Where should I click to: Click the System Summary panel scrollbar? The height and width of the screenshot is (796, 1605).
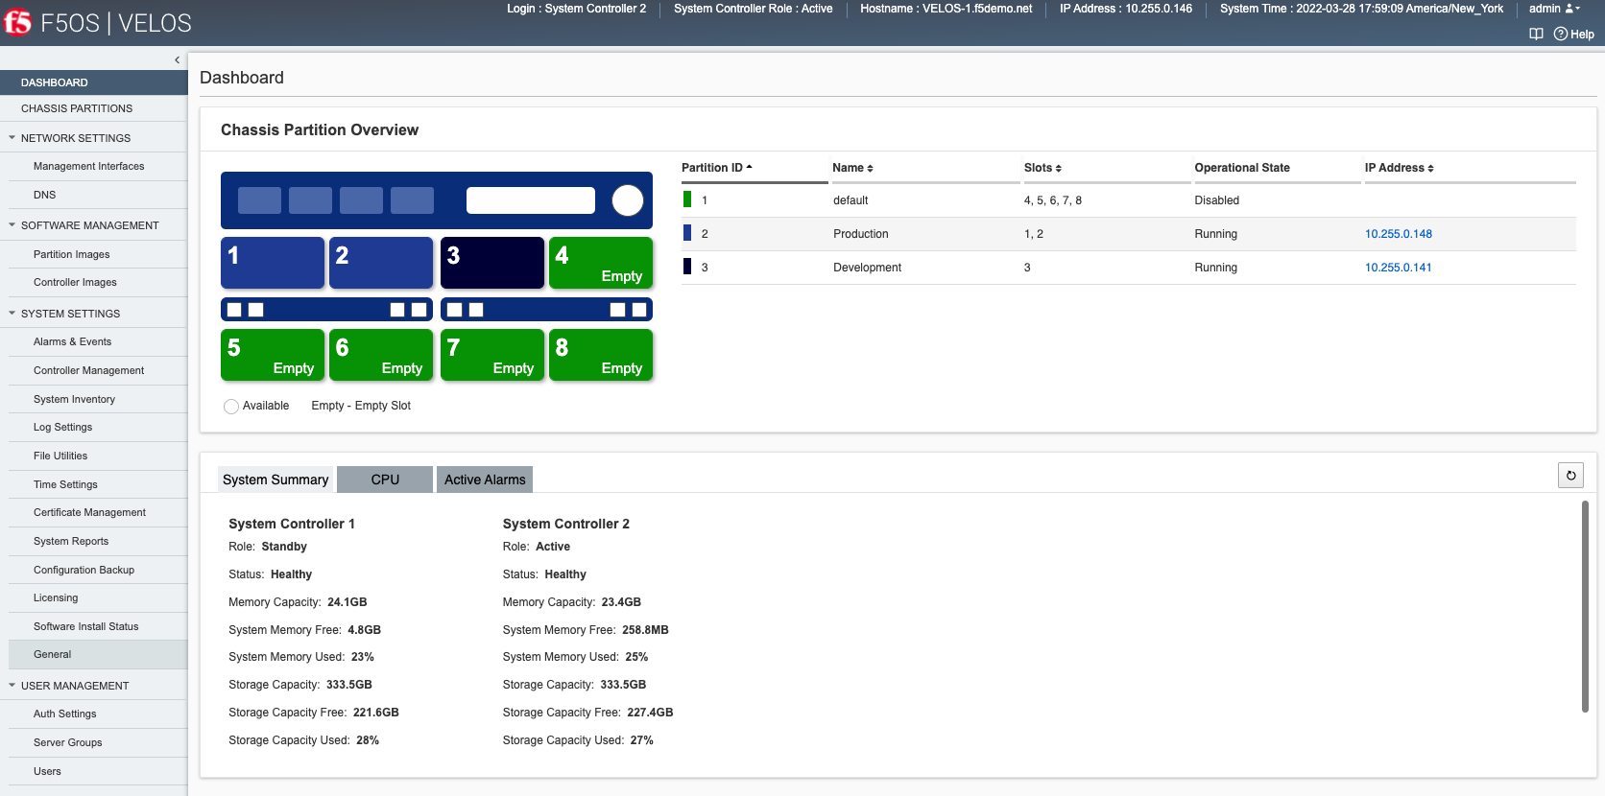[x=1585, y=607]
